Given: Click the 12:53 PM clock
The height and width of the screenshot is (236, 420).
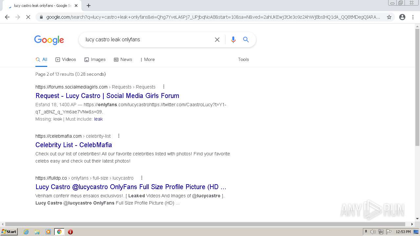Looking at the screenshot, I should (403, 232).
